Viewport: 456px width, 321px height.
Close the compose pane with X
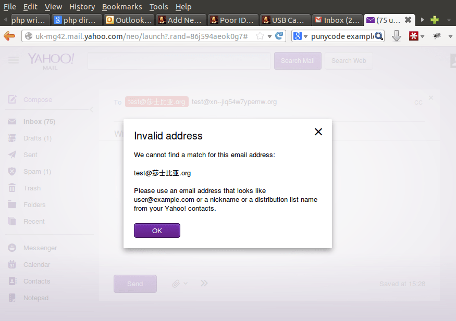coord(431,98)
